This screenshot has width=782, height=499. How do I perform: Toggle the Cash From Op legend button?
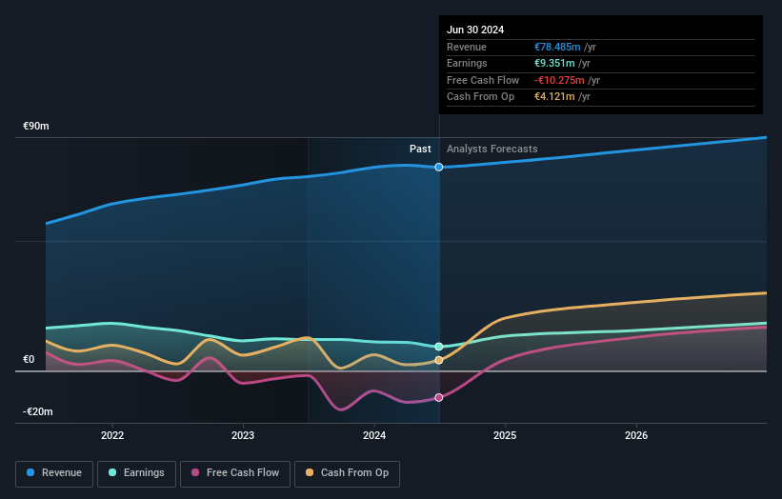tap(347, 473)
